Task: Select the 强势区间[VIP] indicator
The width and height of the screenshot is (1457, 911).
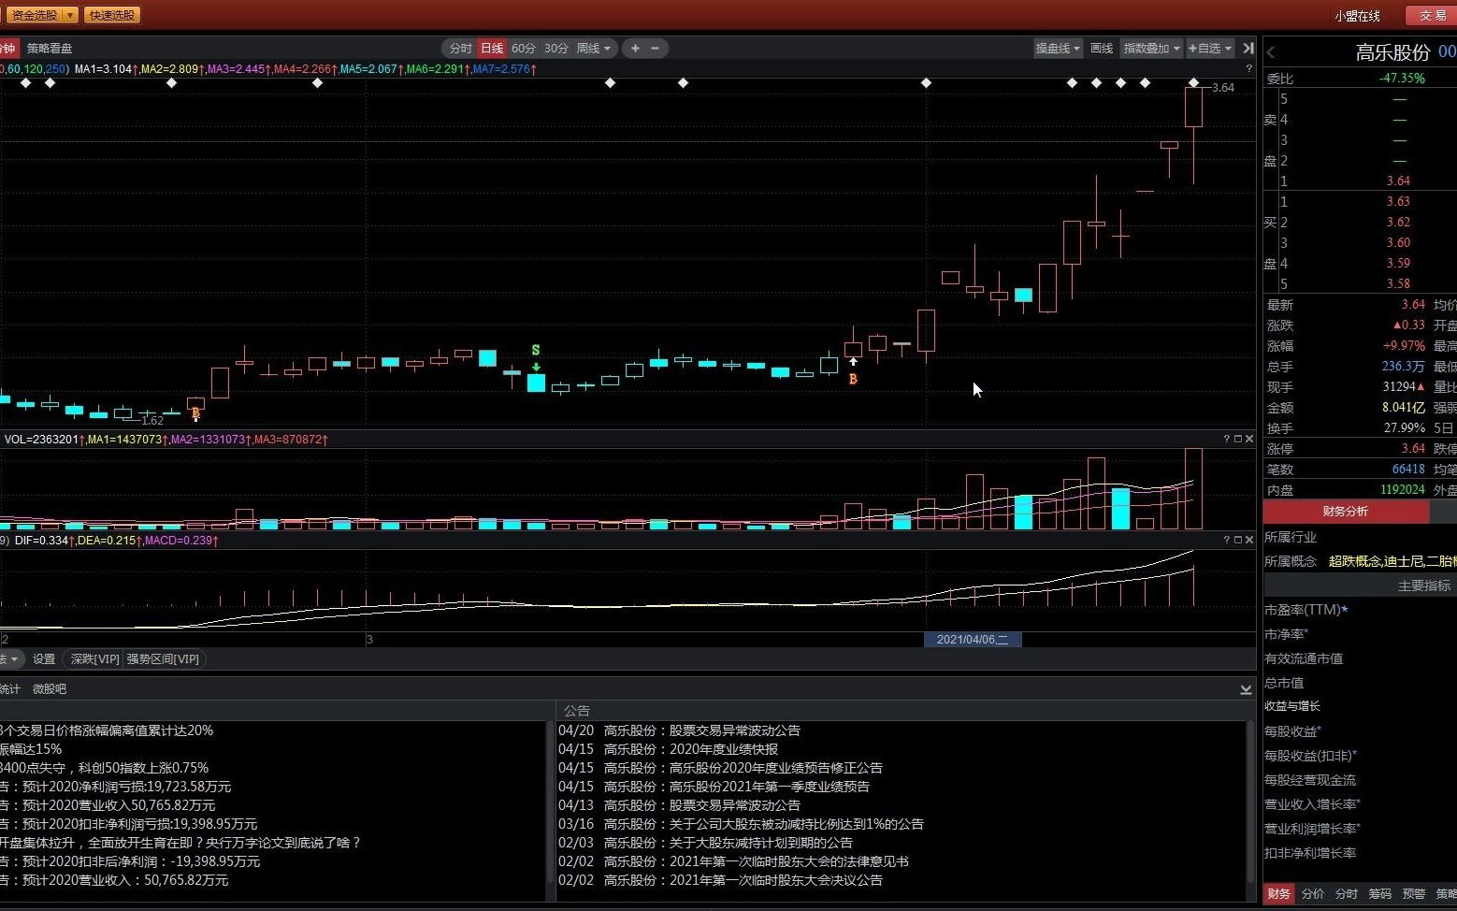Action: pyautogui.click(x=163, y=659)
